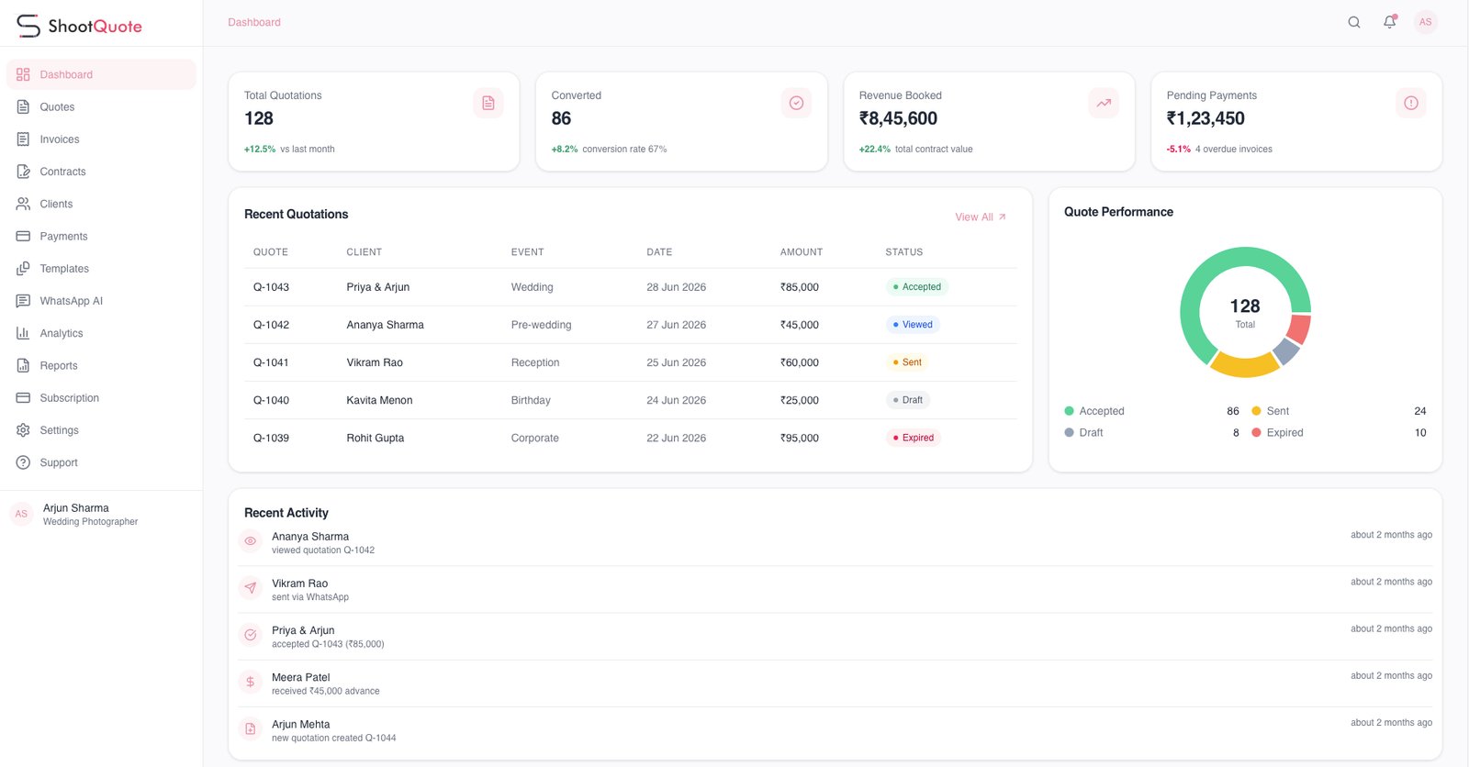
Task: Click the Expired status badge for Q-1039
Action: click(x=914, y=438)
